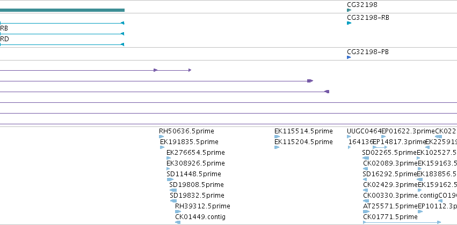
Task: Click the SD19832.5prime arrow glyph
Action: point(173,201)
